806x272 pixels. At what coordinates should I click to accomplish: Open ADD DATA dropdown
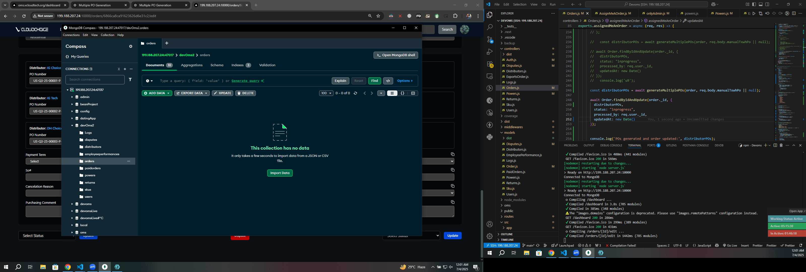(x=157, y=93)
